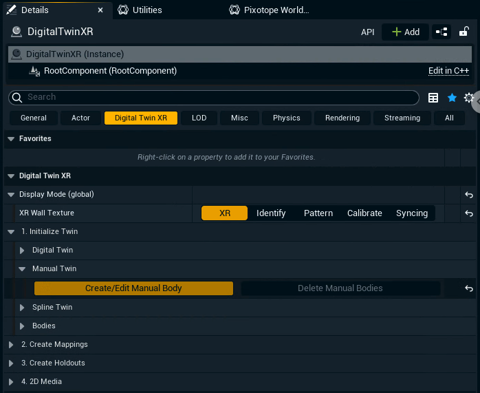This screenshot has width=480, height=393.
Task: Switch XR Wall Texture to Pattern
Action: [x=318, y=213]
